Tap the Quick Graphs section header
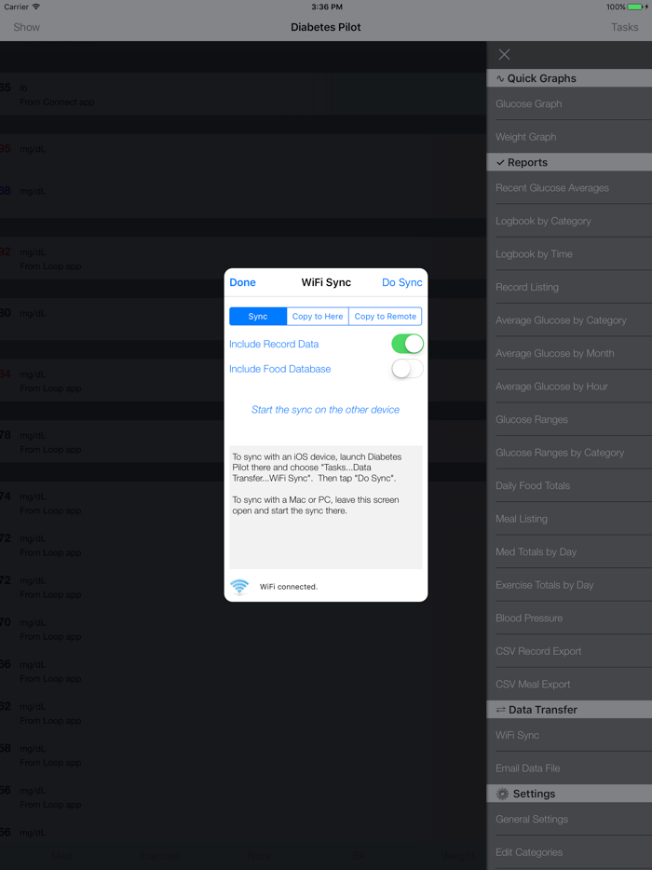The width and height of the screenshot is (652, 870). tap(569, 78)
